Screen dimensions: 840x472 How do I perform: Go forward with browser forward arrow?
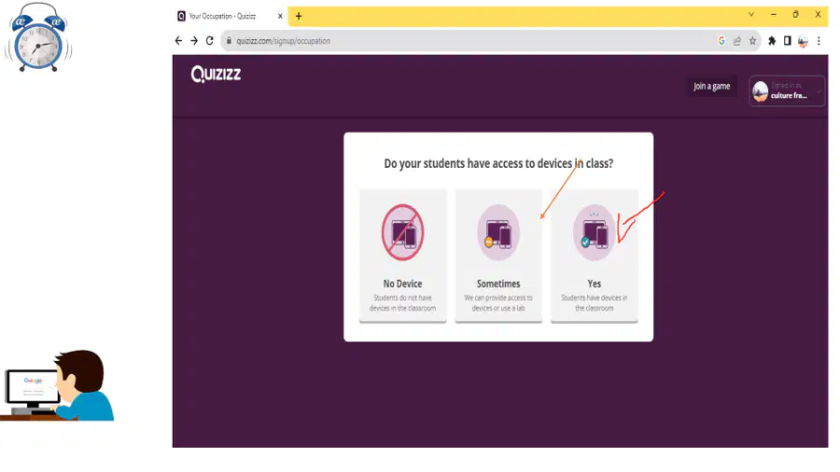click(194, 41)
